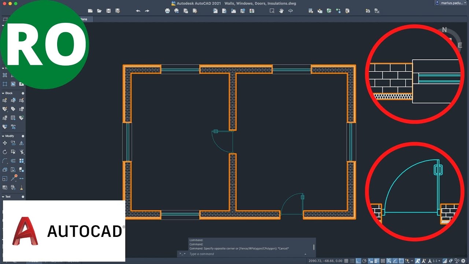469x264 pixels.
Task: Select the exterior door on the bottom wall
Action: 292,204
